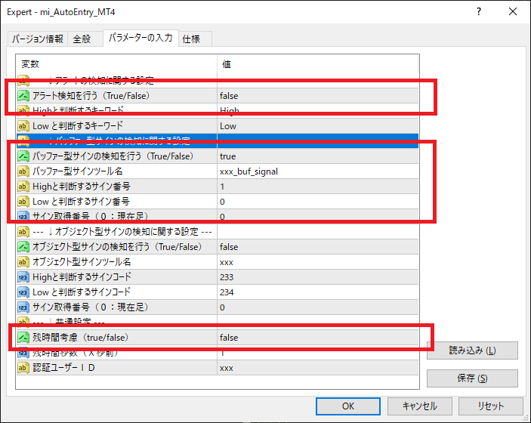
Task: Click the 保存 (S) button
Action: pos(472,378)
